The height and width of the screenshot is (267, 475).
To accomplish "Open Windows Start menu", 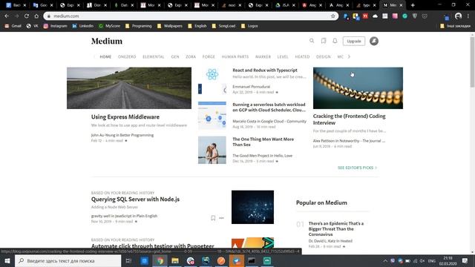I will pyautogui.click(x=7, y=260).
